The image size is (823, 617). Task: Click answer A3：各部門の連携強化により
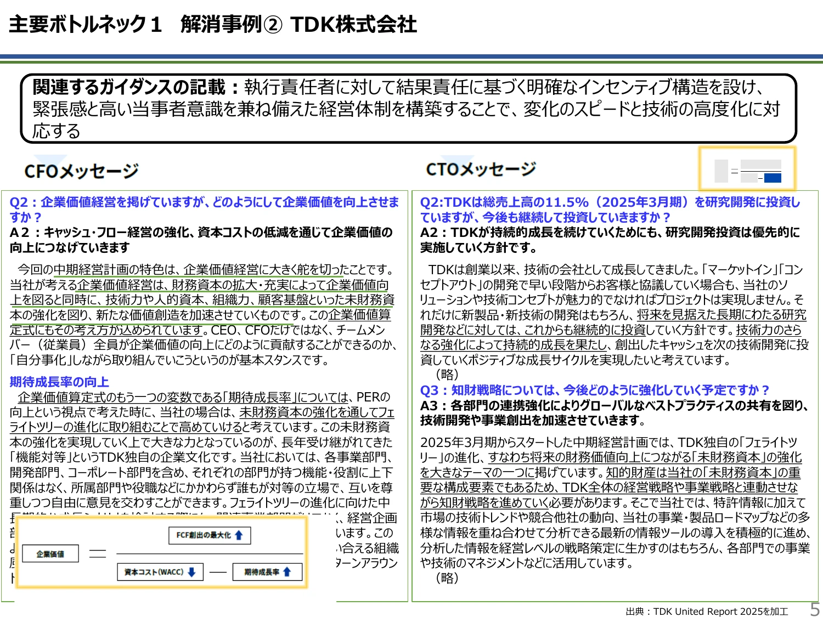pos(615,412)
